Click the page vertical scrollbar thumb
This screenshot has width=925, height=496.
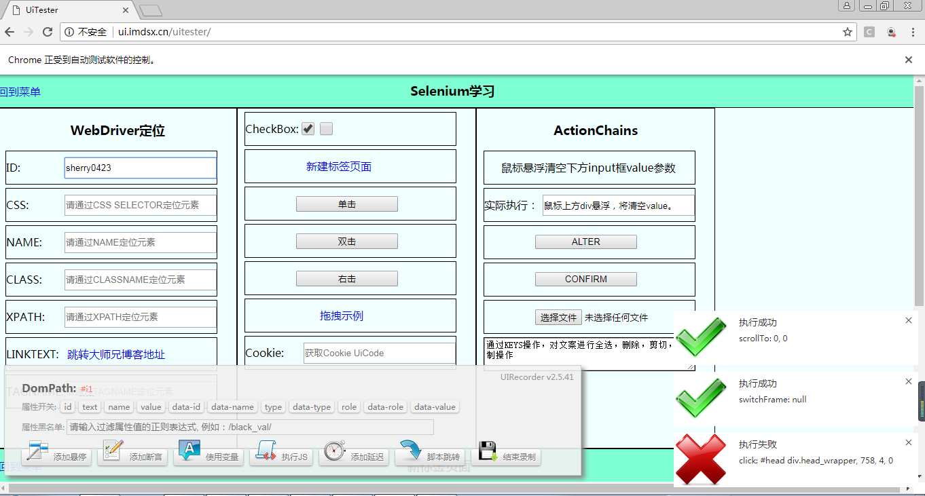(920, 195)
